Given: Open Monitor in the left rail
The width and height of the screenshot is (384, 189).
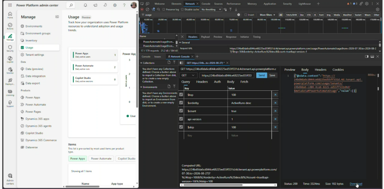Looking at the screenshot, I should tap(10, 71).
